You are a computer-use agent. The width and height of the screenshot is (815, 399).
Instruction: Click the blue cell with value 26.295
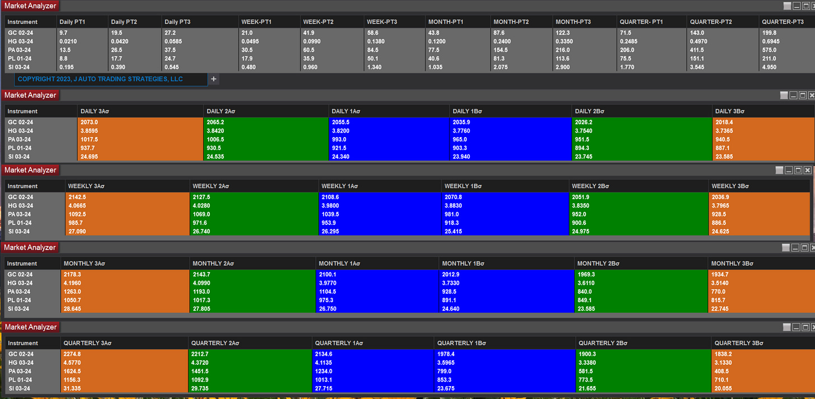click(380, 232)
